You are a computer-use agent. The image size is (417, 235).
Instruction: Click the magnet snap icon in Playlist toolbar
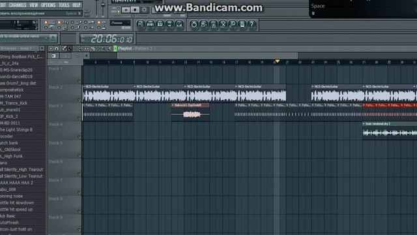click(x=57, y=48)
